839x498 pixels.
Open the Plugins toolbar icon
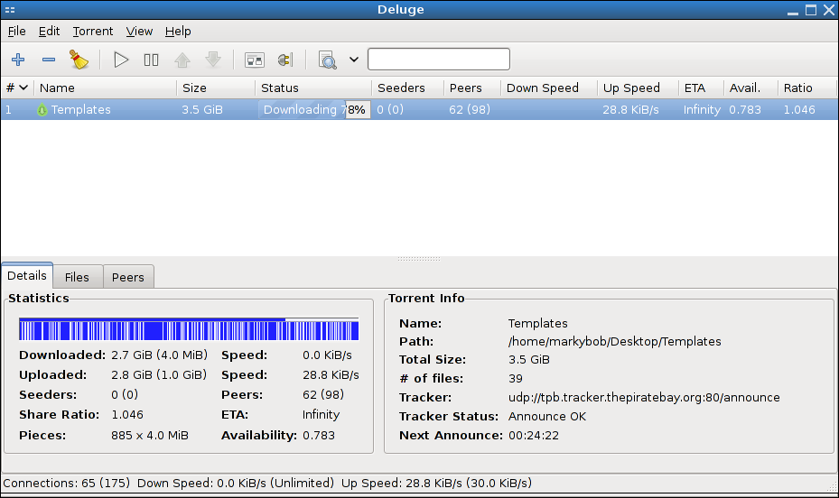[285, 60]
